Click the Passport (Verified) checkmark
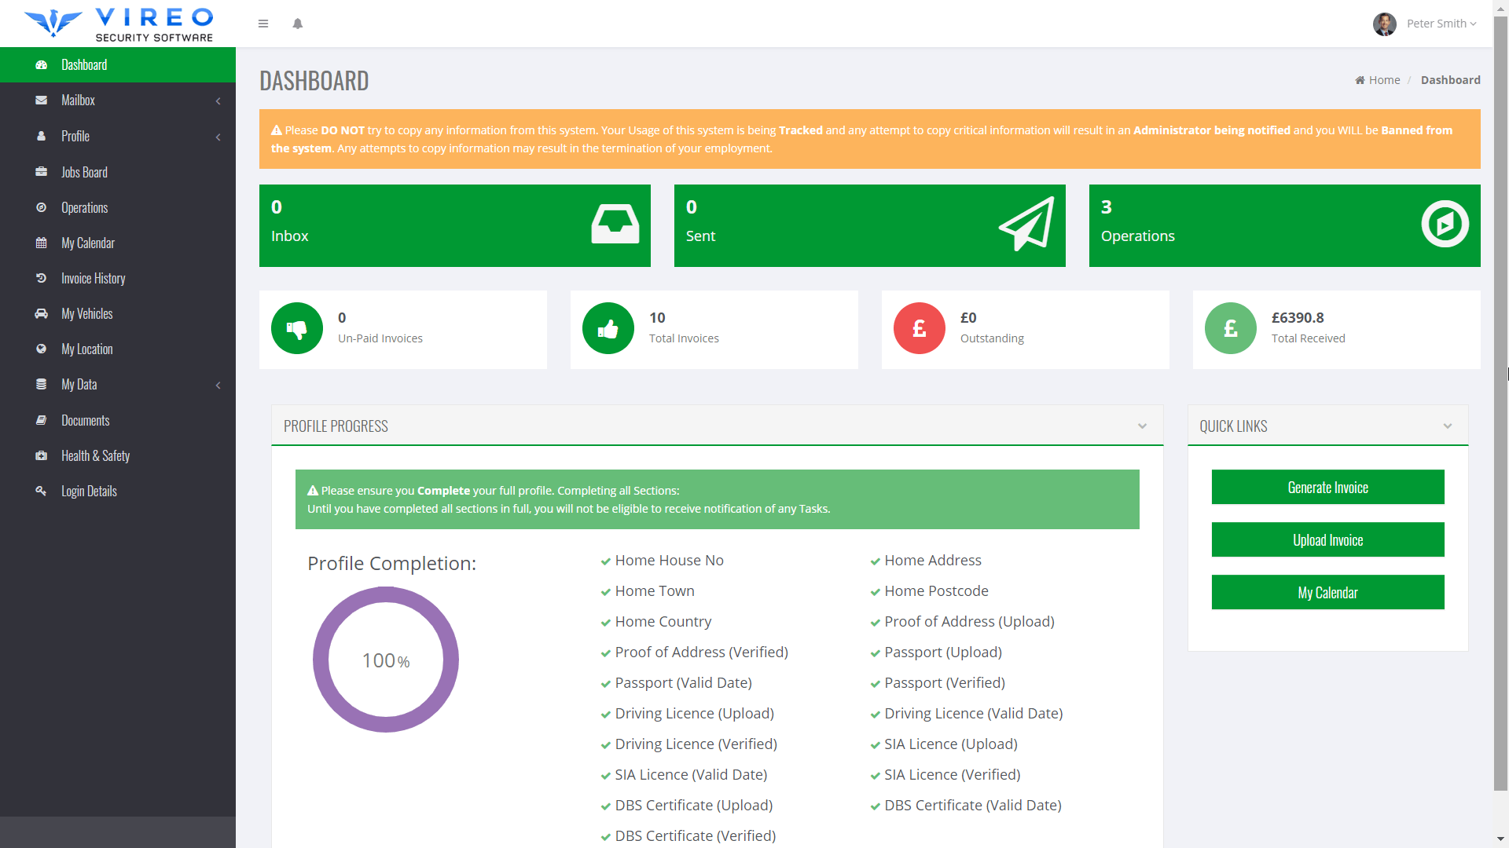The width and height of the screenshot is (1509, 848). click(874, 683)
